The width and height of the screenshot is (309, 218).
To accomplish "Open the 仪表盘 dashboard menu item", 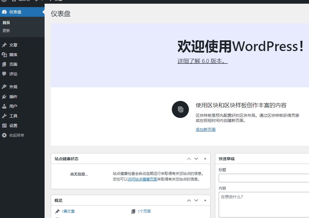I will click(22, 12).
